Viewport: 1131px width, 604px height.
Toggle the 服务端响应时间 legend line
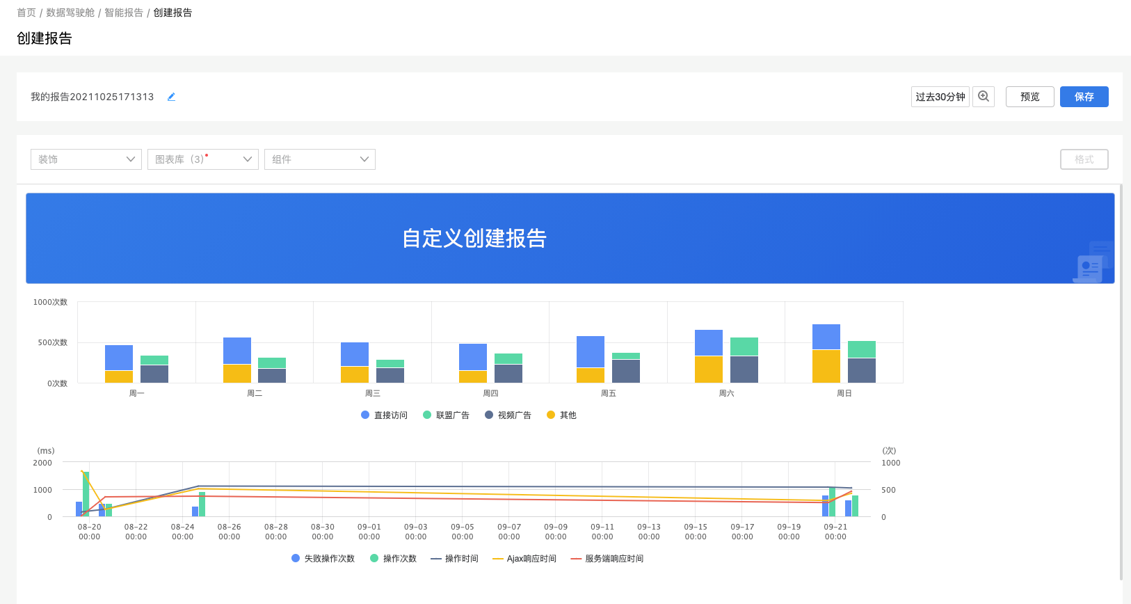click(x=607, y=558)
